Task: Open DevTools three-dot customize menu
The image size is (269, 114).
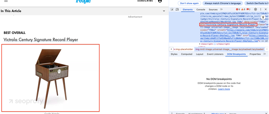Action: [x=261, y=9]
